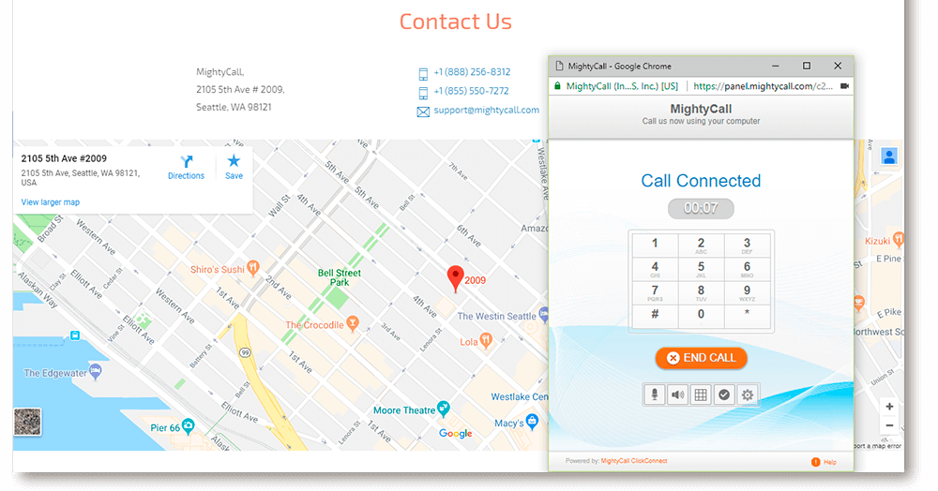Dial keypad digit 5 JKL
Image resolution: width=938 pixels, height=491 pixels.
click(701, 269)
